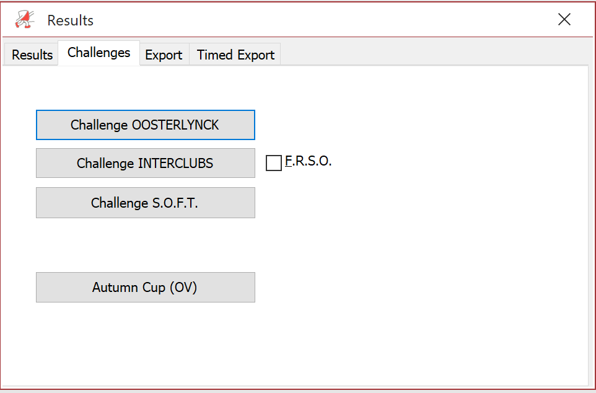Tick the box next to Challenge INTERCLUBS
Viewport: 596px width, 393px height.
point(274,163)
